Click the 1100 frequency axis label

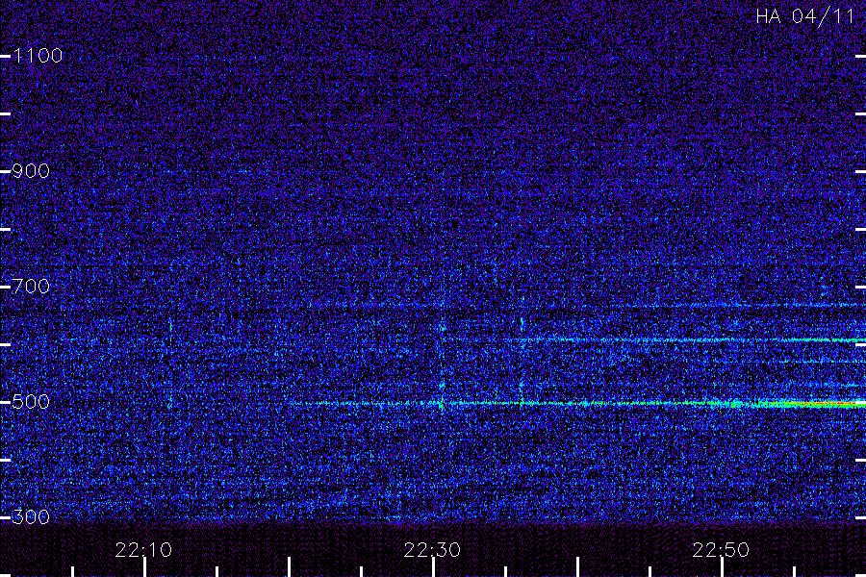(38, 55)
